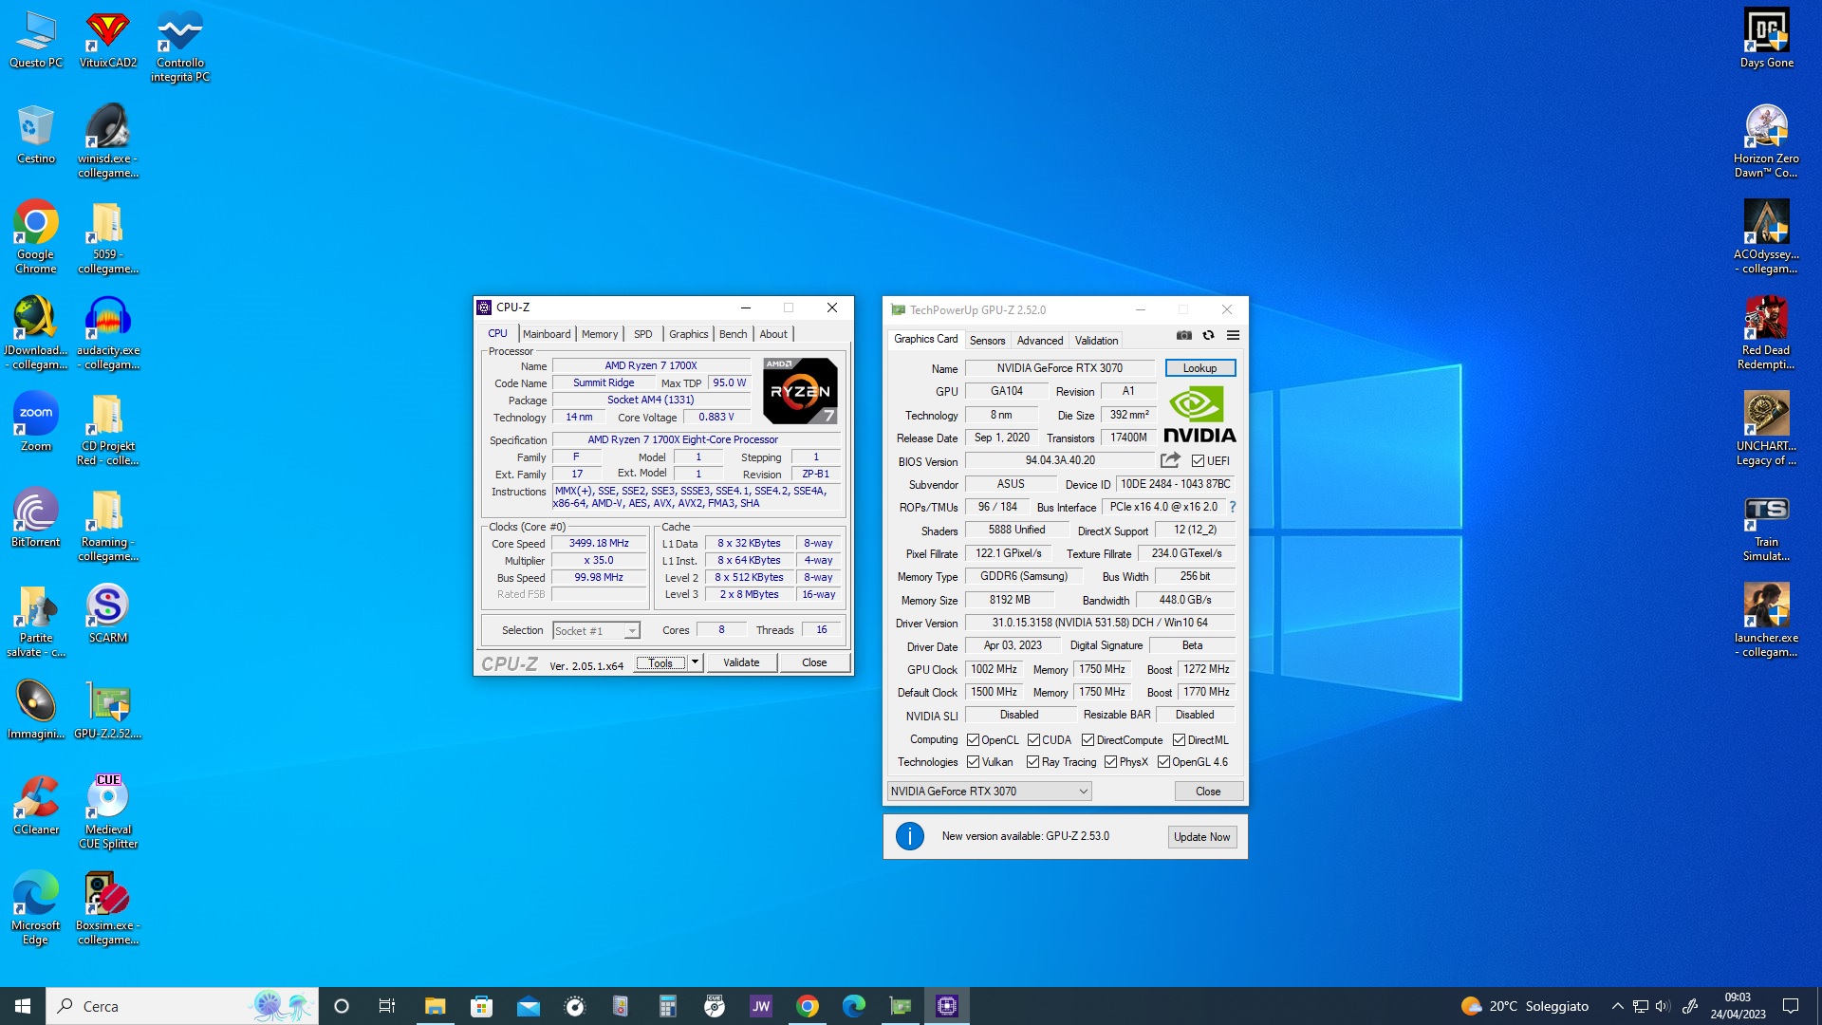Open the SPD tab in CPU-Z
This screenshot has width=1822, height=1025.
coord(642,334)
